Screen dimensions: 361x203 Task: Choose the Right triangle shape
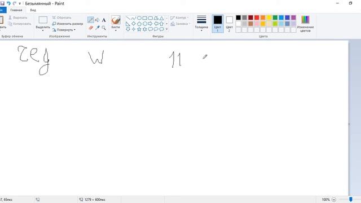(128, 24)
